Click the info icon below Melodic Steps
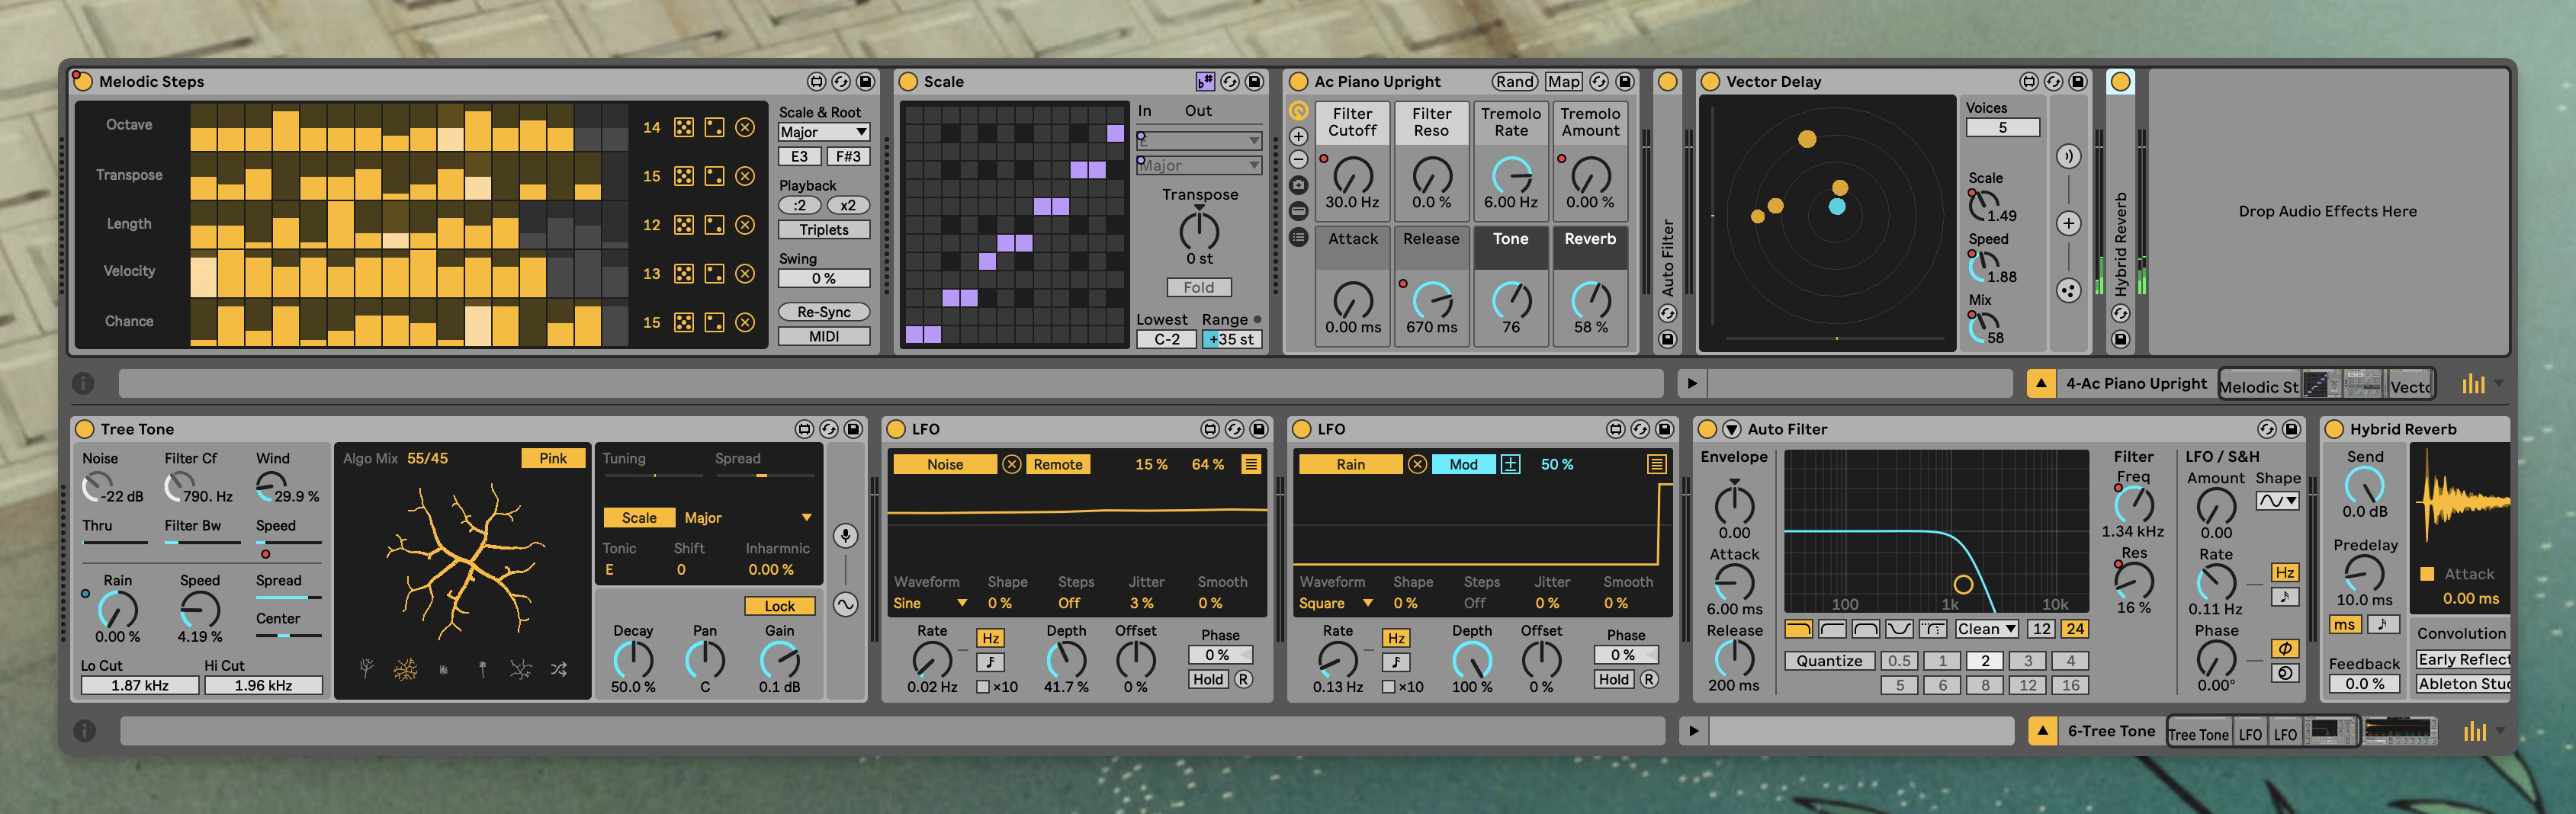 pyautogui.click(x=84, y=383)
